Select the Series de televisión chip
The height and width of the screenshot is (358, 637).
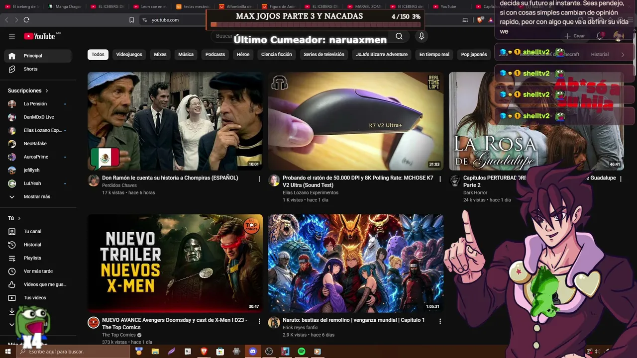[x=324, y=55]
